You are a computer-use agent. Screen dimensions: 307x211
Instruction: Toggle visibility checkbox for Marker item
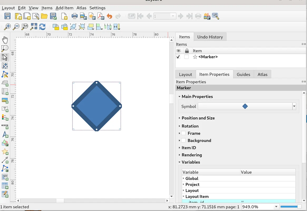coord(178,57)
